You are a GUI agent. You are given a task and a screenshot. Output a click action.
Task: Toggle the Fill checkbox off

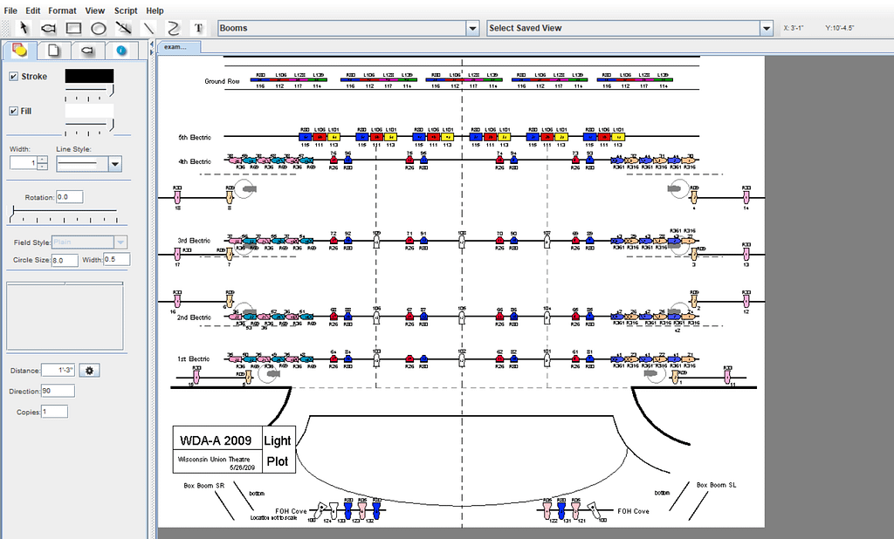point(11,112)
